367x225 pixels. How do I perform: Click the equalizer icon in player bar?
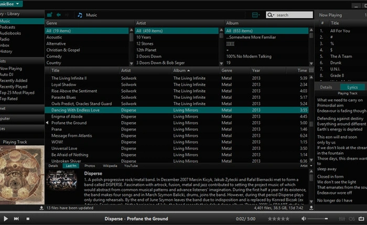coord(342,218)
